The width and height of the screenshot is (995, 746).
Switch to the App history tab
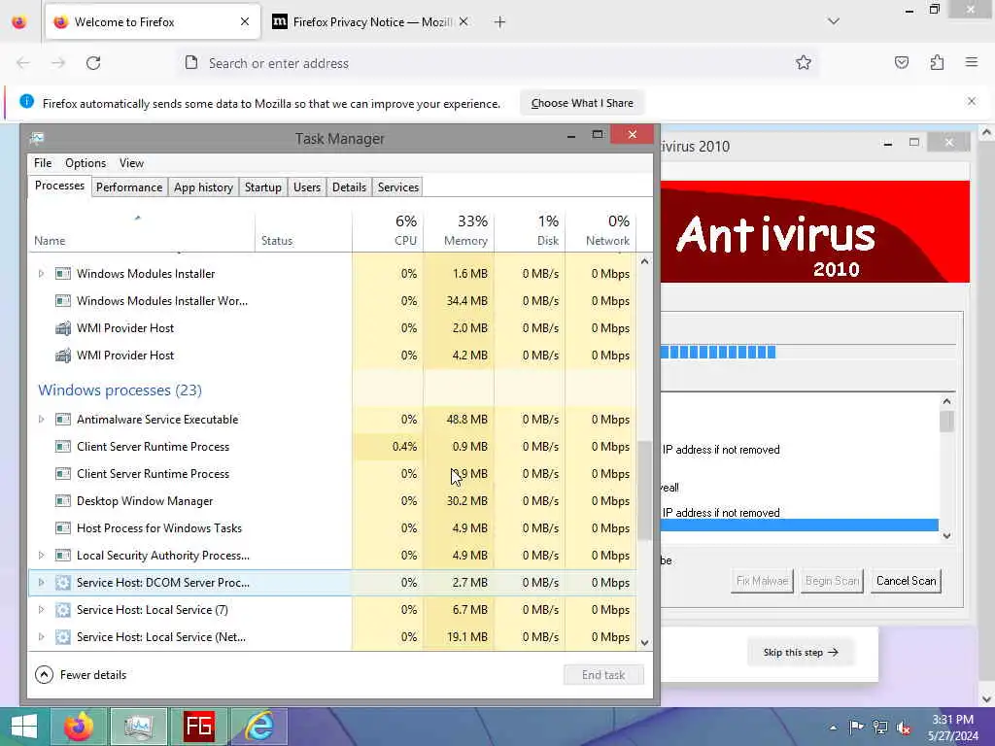point(203,187)
